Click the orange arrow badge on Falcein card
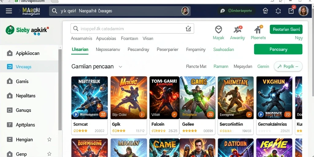 coord(174,115)
